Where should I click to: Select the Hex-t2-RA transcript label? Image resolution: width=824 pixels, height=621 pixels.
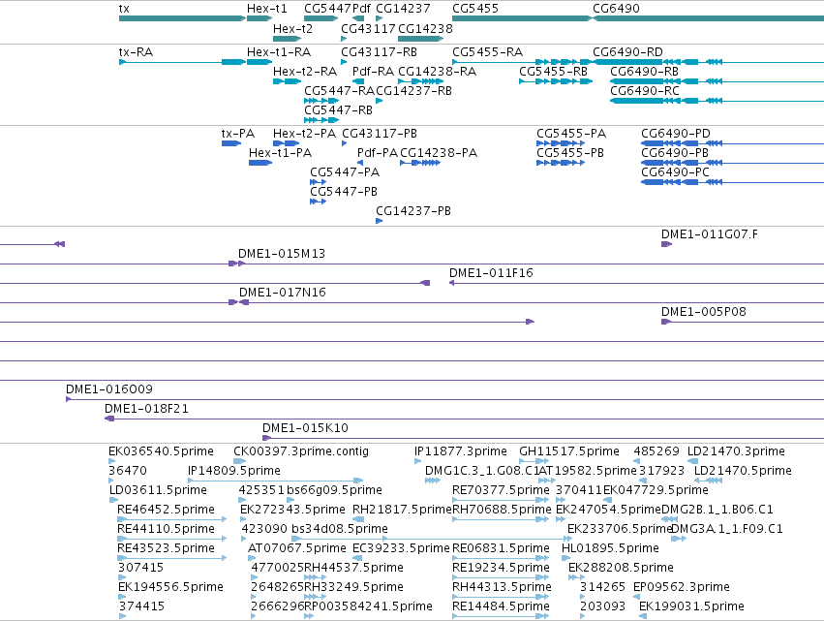click(305, 71)
